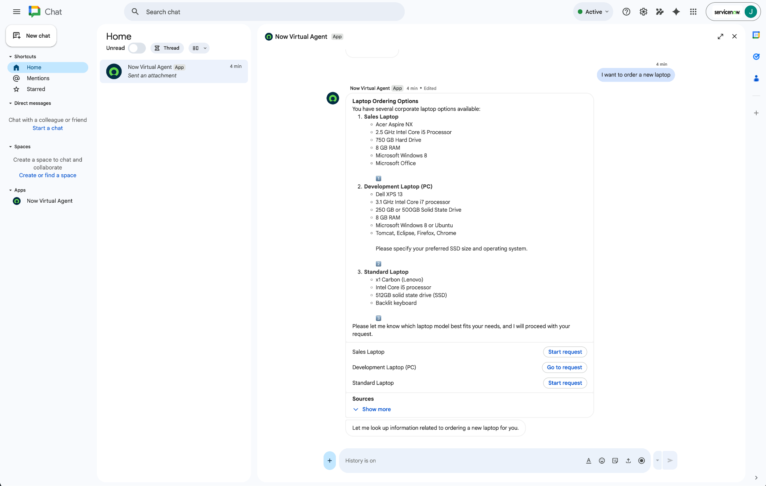Click the Search chat input field

tap(264, 12)
